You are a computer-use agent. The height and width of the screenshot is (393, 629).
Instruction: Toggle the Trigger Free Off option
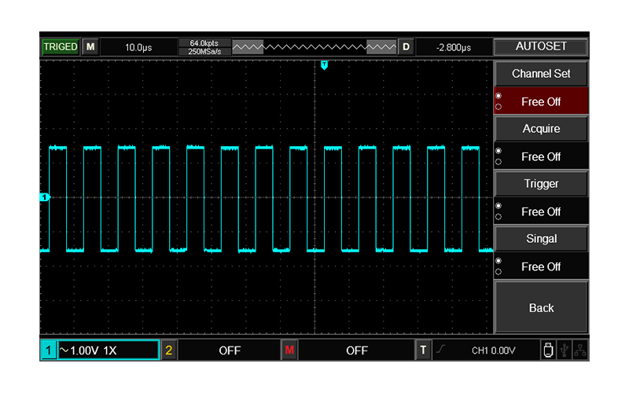point(541,211)
